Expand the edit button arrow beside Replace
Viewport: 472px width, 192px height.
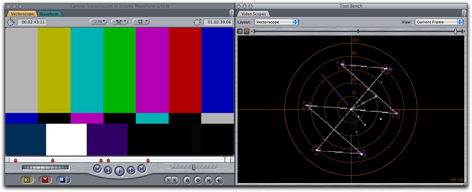69,180
